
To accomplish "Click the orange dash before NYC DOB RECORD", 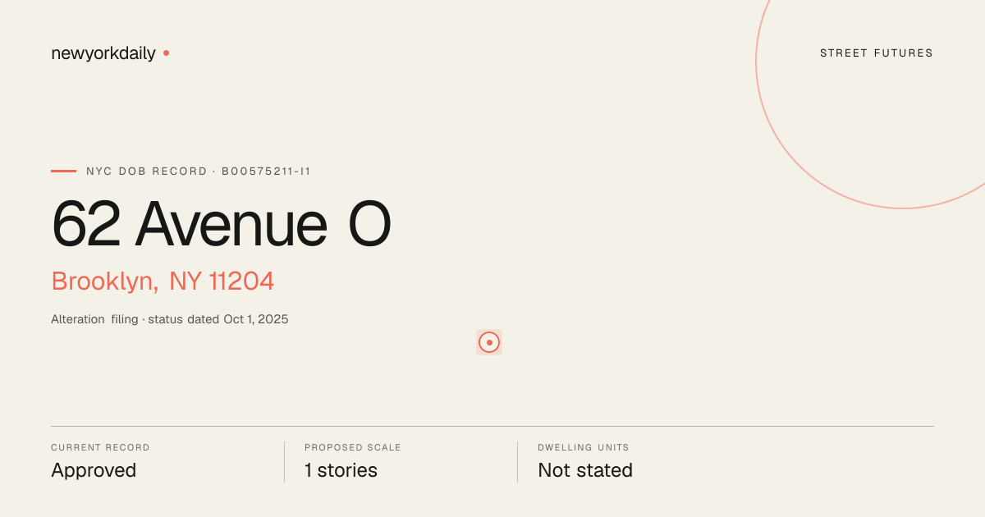I will click(63, 172).
